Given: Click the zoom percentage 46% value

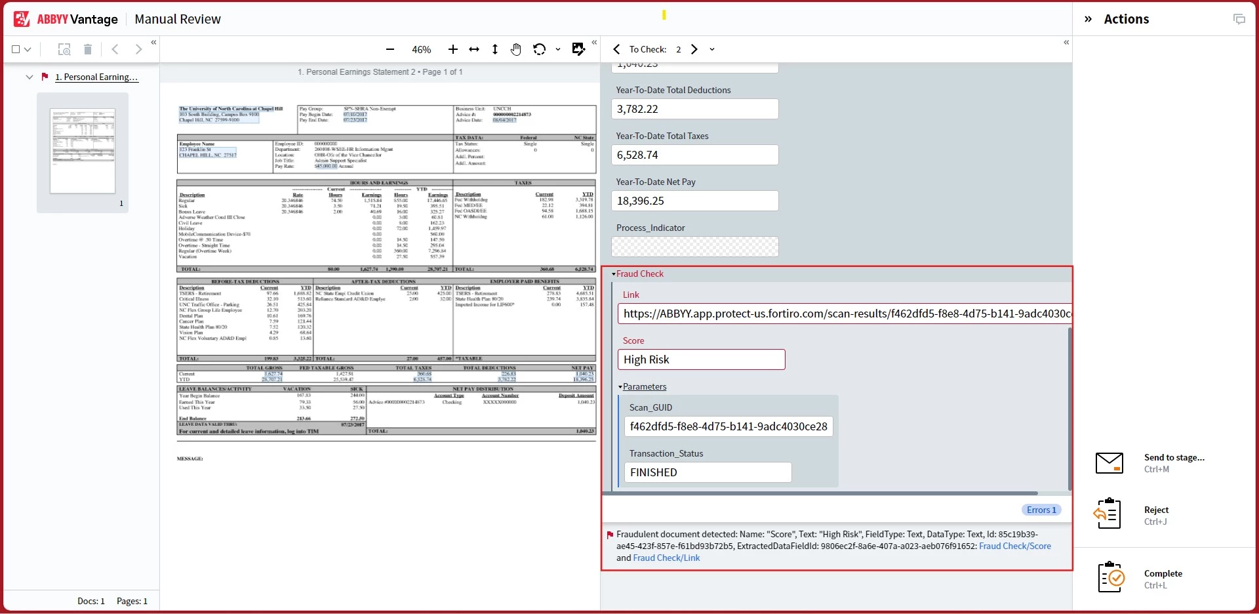Looking at the screenshot, I should click(x=421, y=49).
